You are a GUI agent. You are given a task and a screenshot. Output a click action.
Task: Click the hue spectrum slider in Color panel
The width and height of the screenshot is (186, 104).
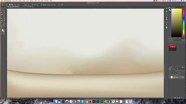(x=184, y=23)
